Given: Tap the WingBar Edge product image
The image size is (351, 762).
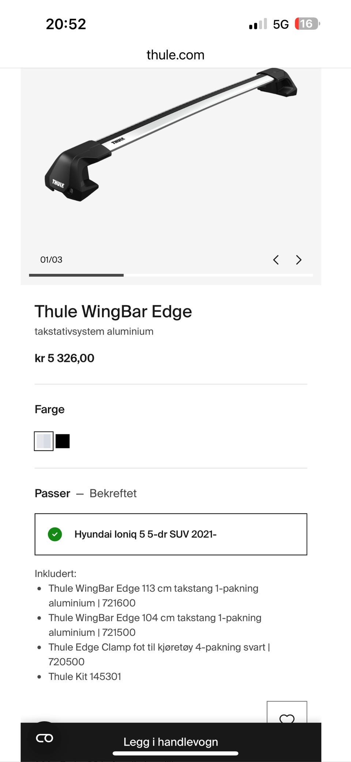Looking at the screenshot, I should [x=171, y=135].
